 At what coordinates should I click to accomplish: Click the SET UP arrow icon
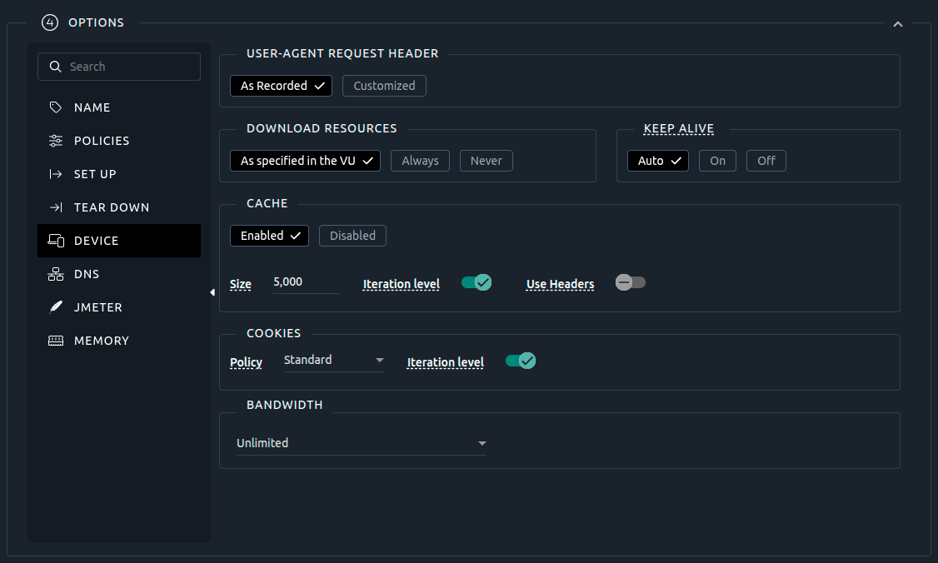(56, 174)
